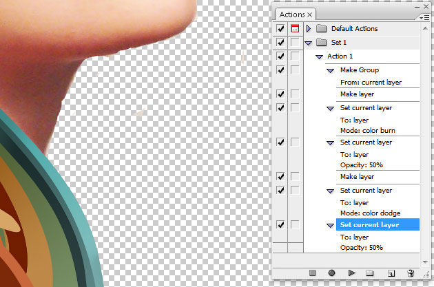Create a new action set
Screen dimensions: 434x287
point(369,273)
